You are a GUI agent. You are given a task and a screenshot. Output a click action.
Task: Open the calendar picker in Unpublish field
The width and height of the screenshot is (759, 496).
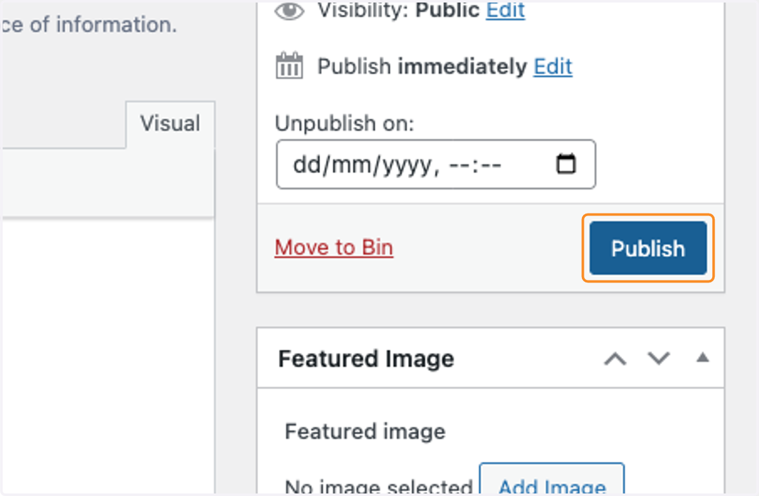565,164
